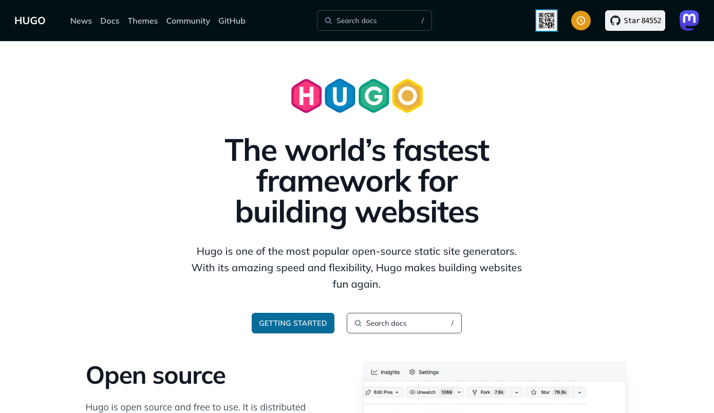
Task: Click the Settings gear in repository image
Action: pos(412,372)
